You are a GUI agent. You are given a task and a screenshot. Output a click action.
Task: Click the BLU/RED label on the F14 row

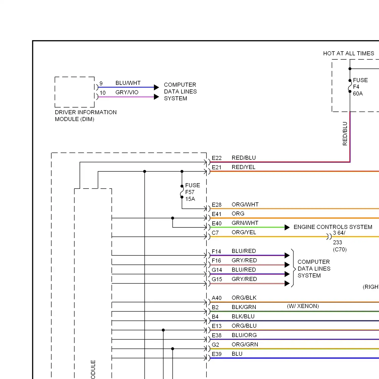[x=244, y=251]
